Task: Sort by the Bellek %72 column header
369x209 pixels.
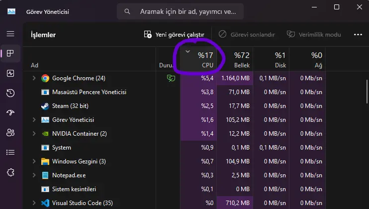Action: point(235,59)
